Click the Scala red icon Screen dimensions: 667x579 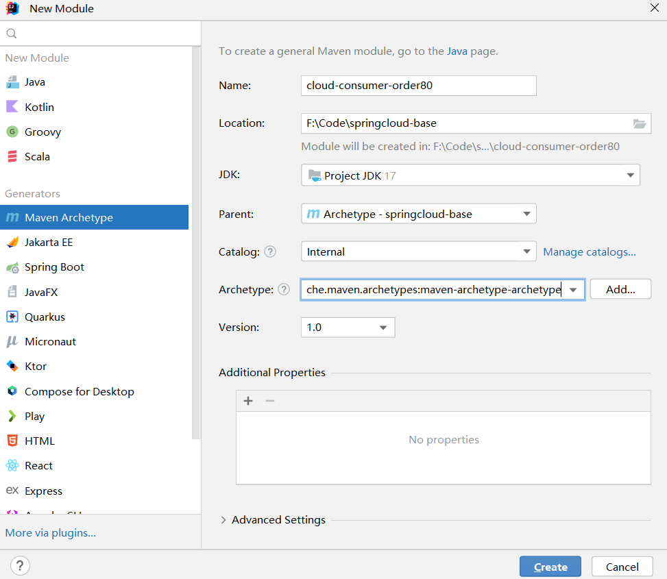(x=12, y=156)
